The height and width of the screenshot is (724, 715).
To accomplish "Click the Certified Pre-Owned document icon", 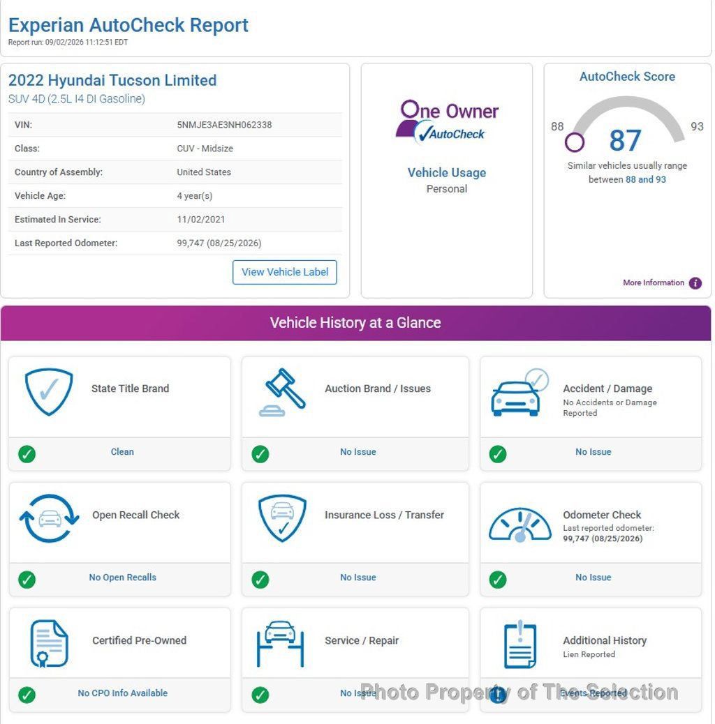I will 49,644.
